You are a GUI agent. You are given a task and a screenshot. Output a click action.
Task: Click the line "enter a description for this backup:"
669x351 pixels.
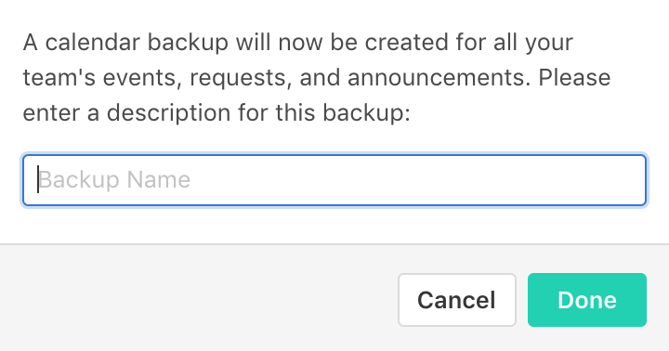point(216,113)
